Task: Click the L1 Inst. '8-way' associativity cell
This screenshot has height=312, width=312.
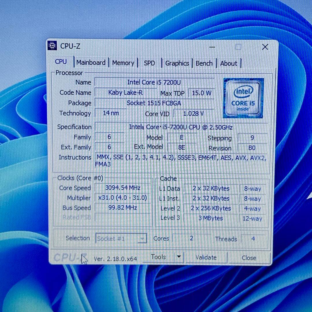Action: (252, 198)
